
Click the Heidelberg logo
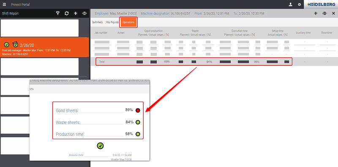(321, 4)
